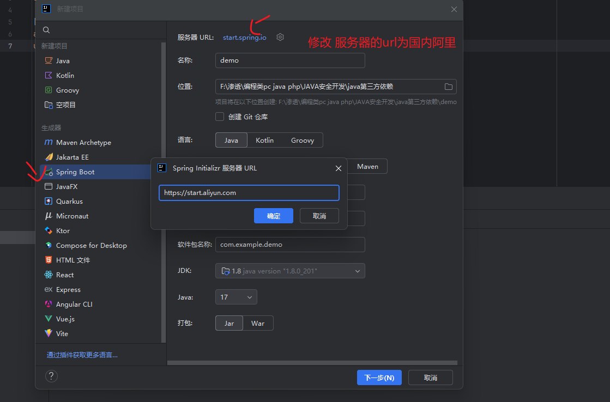Choose Groovy as the project language
The height and width of the screenshot is (402, 610).
(x=303, y=141)
